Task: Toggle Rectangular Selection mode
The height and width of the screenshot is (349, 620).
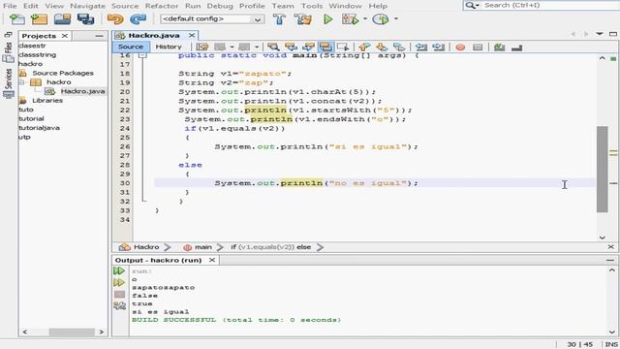Action: [343, 48]
